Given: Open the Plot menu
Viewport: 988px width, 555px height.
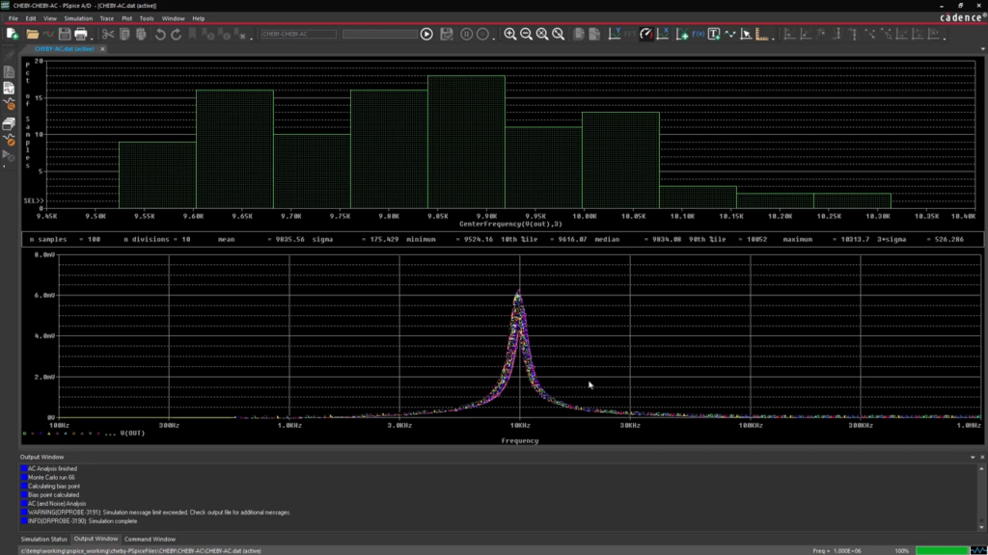Looking at the screenshot, I should [x=126, y=18].
